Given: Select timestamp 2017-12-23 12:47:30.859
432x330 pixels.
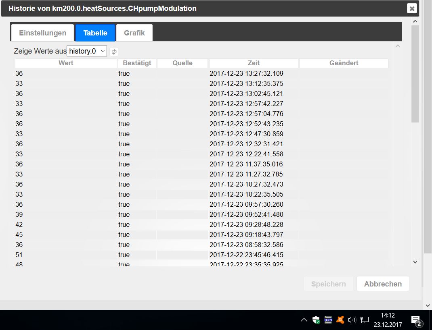Looking at the screenshot, I should coord(246,134).
